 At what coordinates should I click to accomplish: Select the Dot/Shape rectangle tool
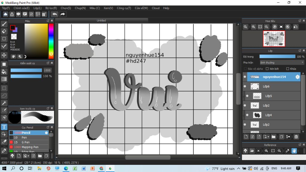(4, 39)
